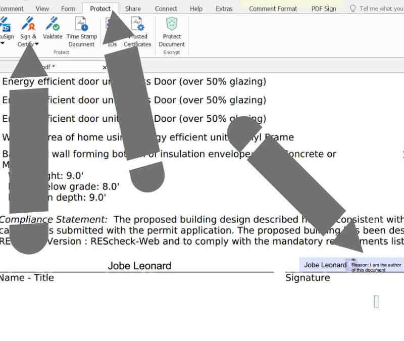The height and width of the screenshot is (341, 404).
Task: Click the Validate signatures icon
Action: (53, 25)
